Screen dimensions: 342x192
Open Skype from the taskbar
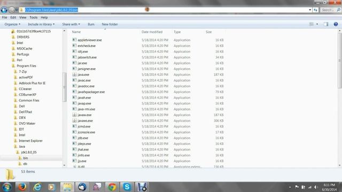[x=127, y=187]
